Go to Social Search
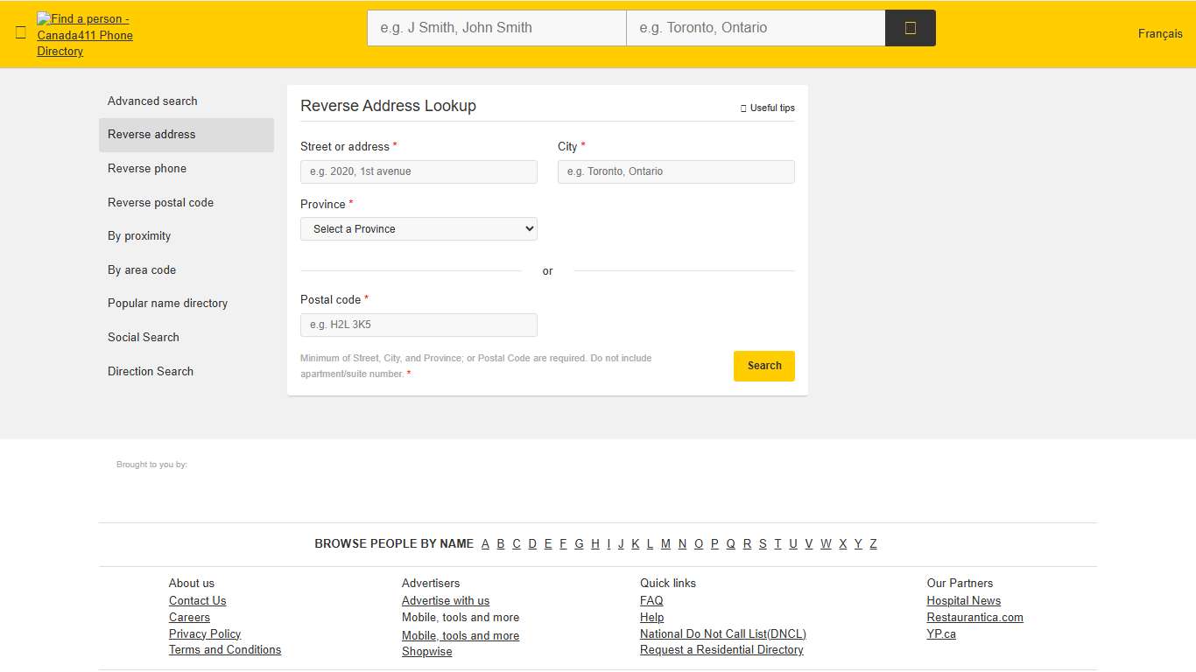This screenshot has height=672, width=1196. [143, 337]
